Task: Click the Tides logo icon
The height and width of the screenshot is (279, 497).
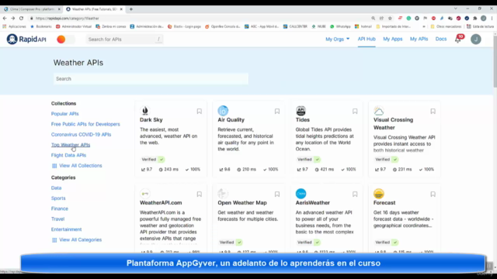Action: pos(301,111)
